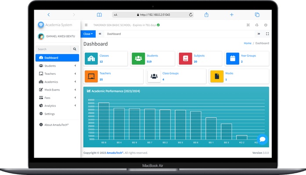Click the sidebar Search input field

point(53,49)
